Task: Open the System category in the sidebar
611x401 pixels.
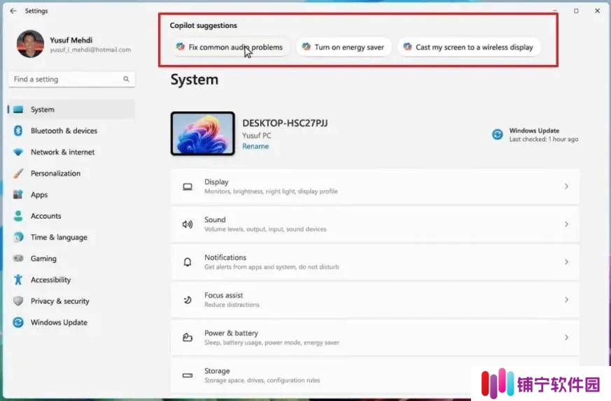Action: pyautogui.click(x=71, y=110)
